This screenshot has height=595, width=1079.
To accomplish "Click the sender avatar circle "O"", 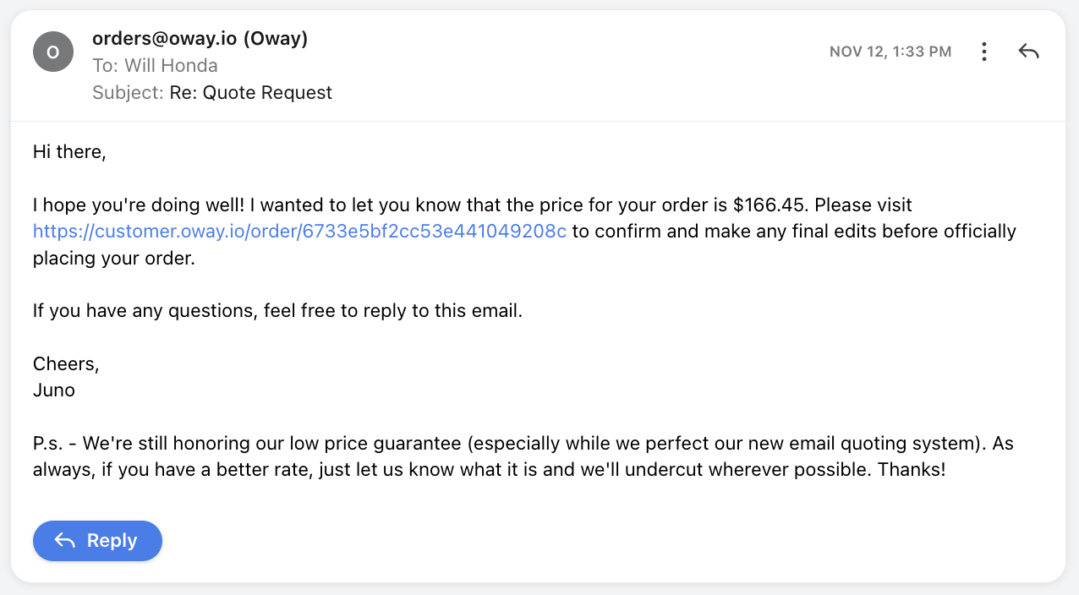I will pyautogui.click(x=52, y=52).
